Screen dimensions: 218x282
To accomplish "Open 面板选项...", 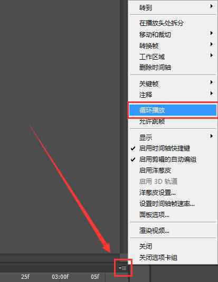I will point(173,214).
